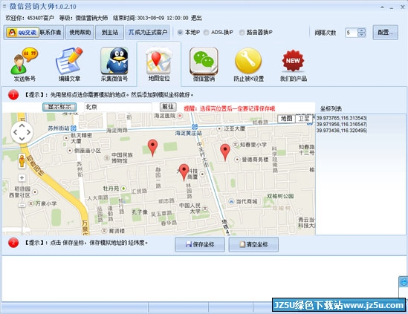Click the 万泉小学 school marker
The height and width of the screenshot is (314, 408).
31,203
